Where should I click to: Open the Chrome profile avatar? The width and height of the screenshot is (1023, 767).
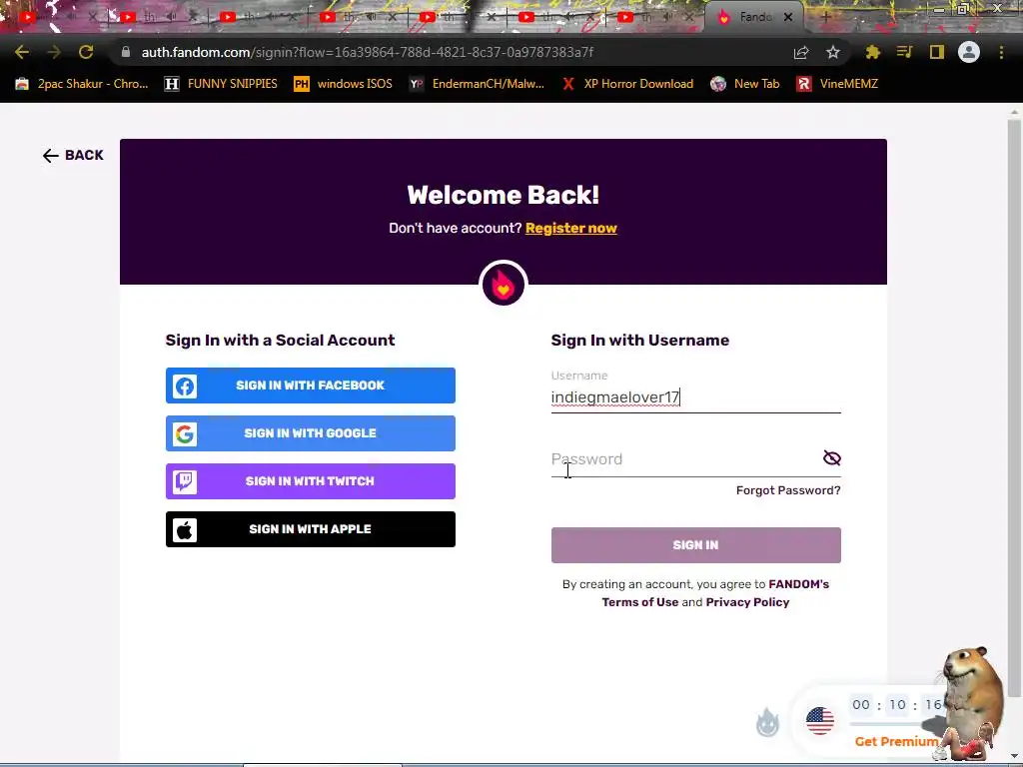[x=969, y=52]
